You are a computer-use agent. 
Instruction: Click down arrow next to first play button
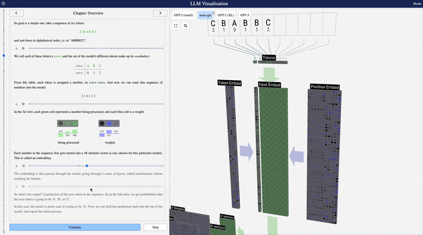pos(16,48)
